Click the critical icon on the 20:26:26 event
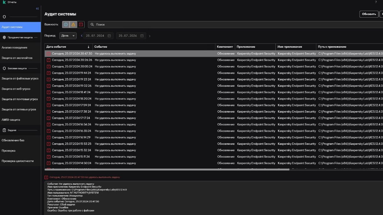This screenshot has width=383, height=215. pos(49,60)
